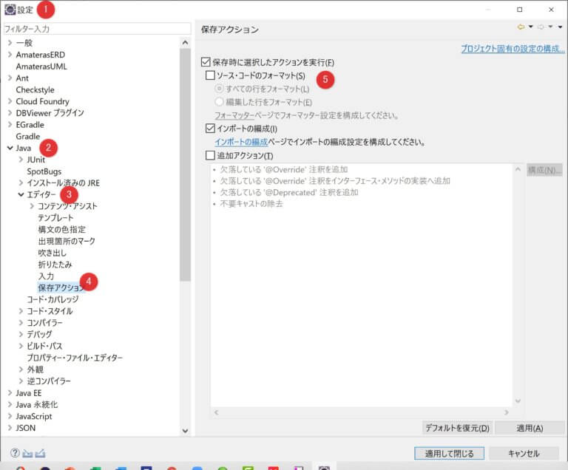568x470 pixels.
Task: Click the 適用して閉じる button
Action: click(449, 453)
